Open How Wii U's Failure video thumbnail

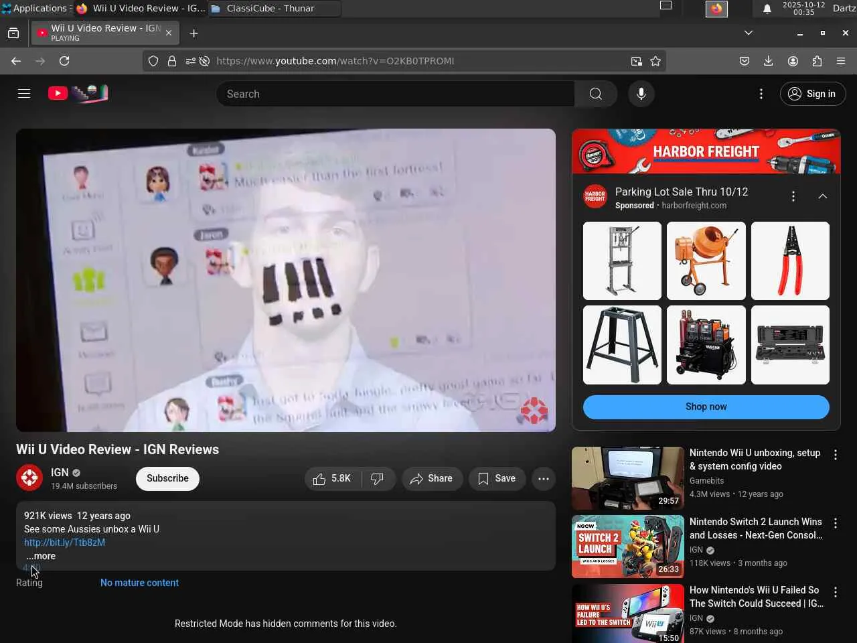[628, 614]
